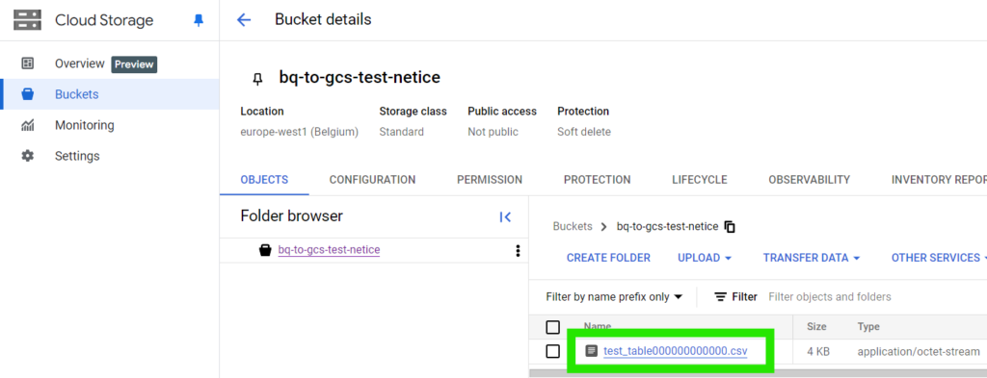987x378 pixels.
Task: Click the back arrow beside Bucket details
Action: point(244,20)
